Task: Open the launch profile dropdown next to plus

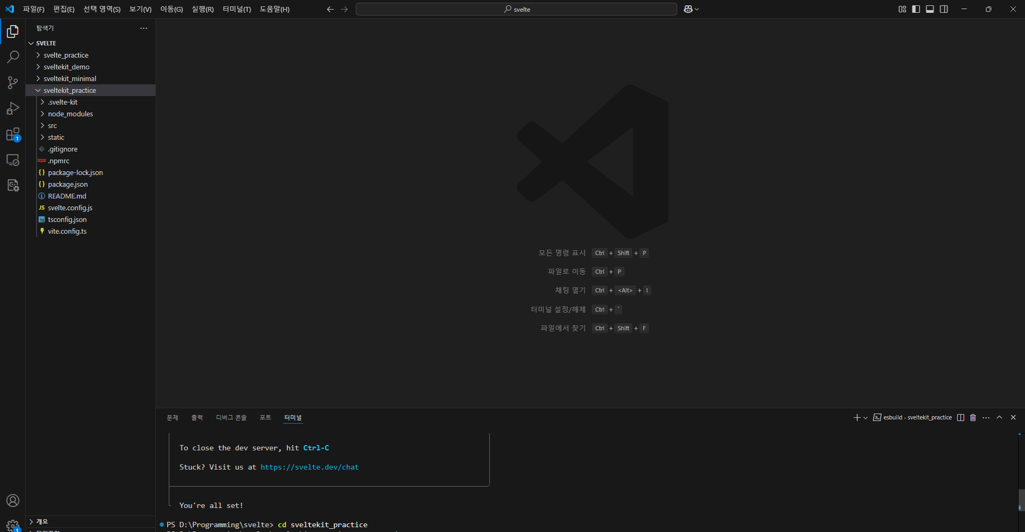Action: pyautogui.click(x=865, y=417)
